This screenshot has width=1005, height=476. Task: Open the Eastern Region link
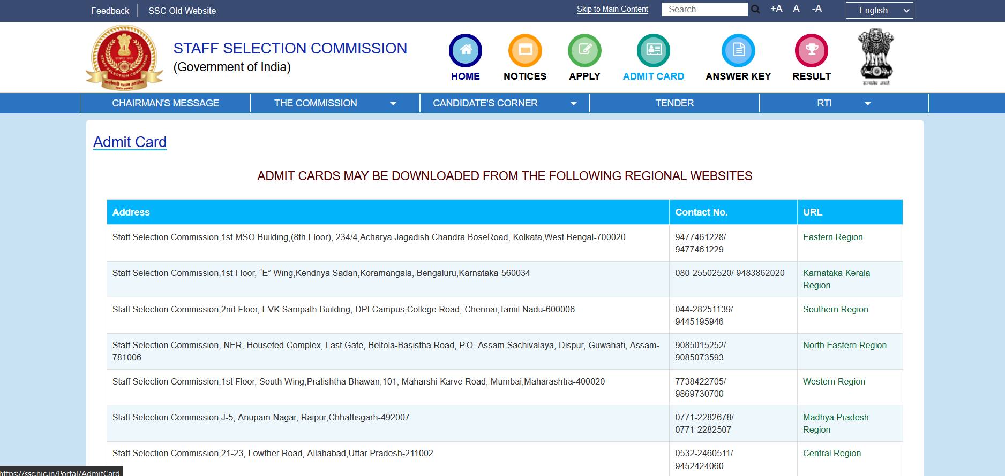pos(832,237)
